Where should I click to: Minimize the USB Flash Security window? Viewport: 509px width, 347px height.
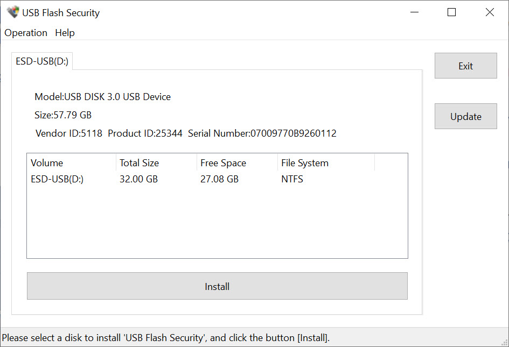(x=414, y=12)
